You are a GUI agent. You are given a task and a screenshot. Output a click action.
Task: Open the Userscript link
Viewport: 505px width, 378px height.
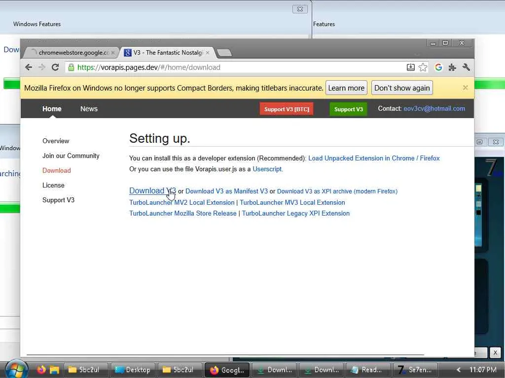267,169
